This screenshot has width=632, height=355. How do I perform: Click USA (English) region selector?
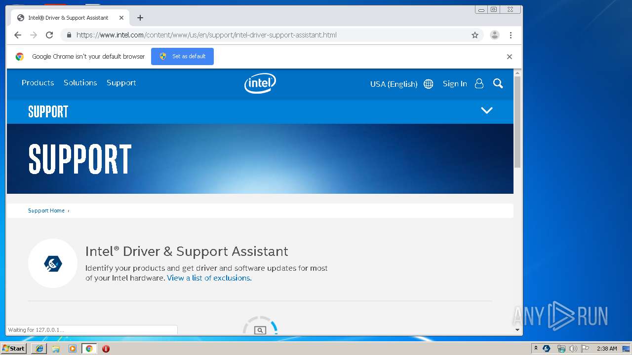click(394, 84)
